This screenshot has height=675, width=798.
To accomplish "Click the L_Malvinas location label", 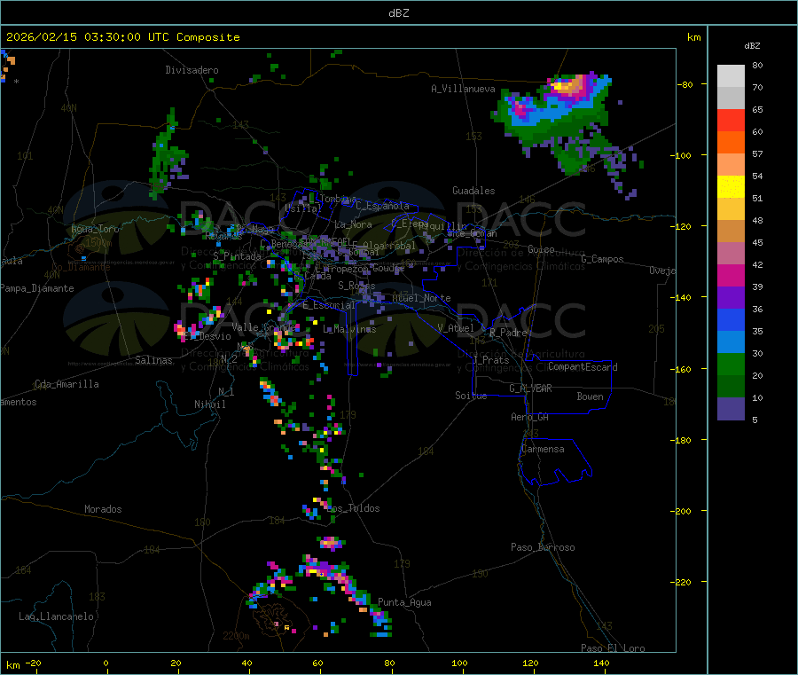I will point(349,329).
